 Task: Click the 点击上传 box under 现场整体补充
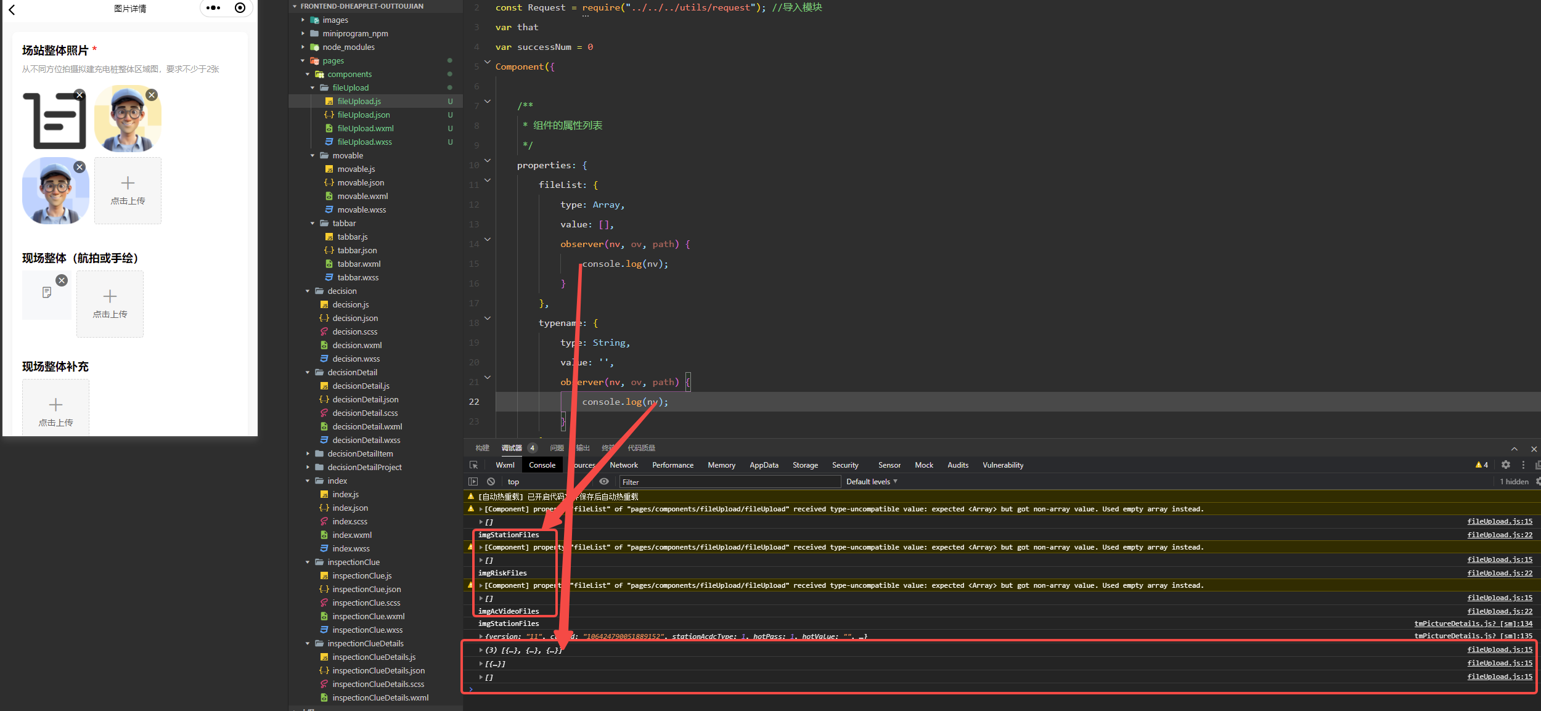coord(55,410)
